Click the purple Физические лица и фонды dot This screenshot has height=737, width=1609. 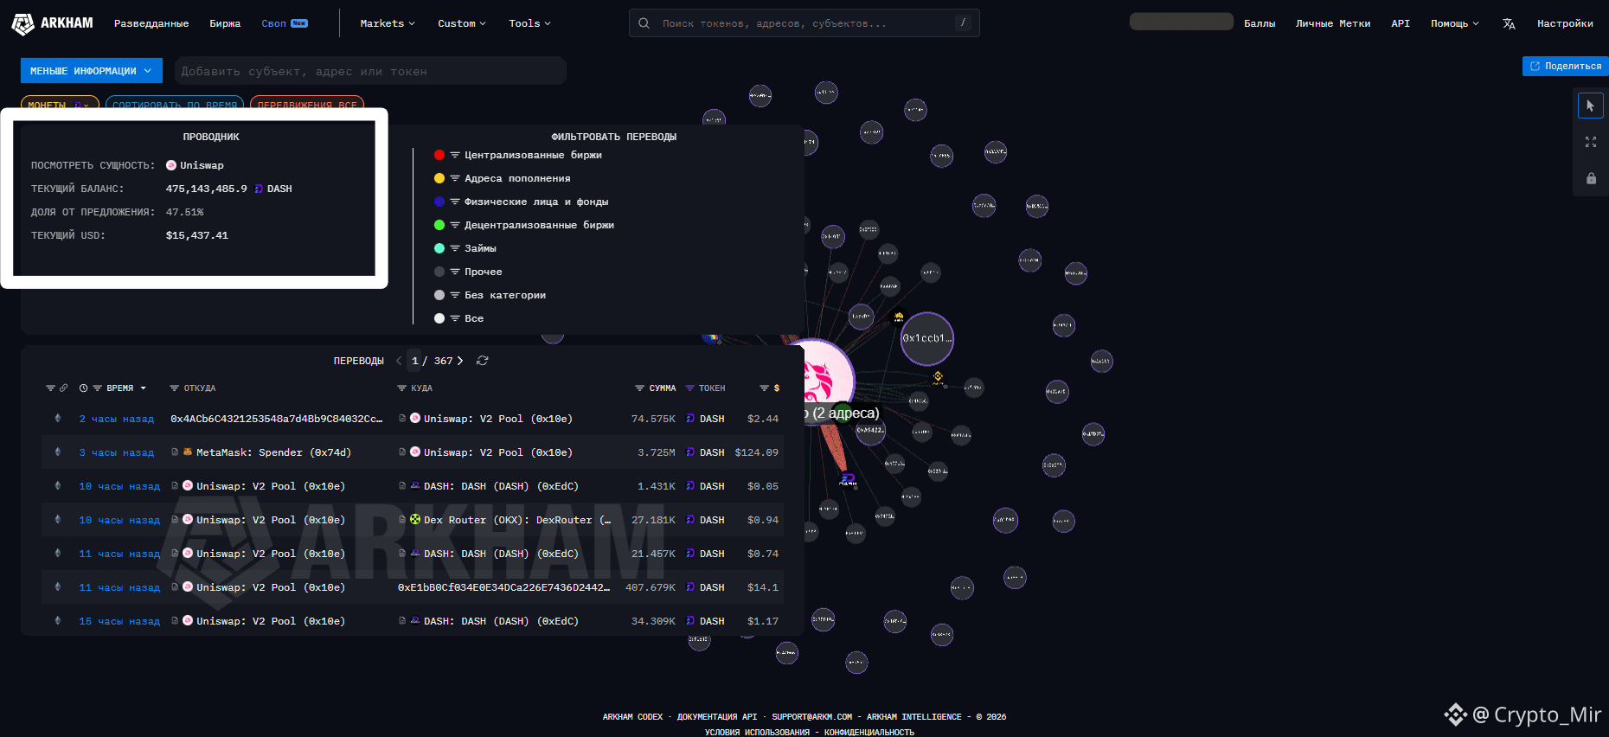(439, 202)
